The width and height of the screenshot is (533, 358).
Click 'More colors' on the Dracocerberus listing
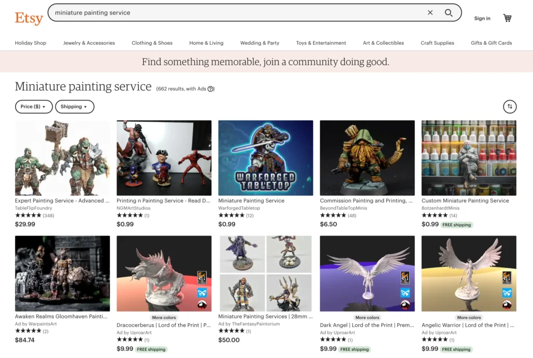tap(164, 317)
